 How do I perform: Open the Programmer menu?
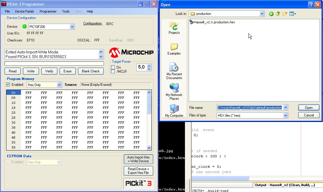(x=48, y=11)
